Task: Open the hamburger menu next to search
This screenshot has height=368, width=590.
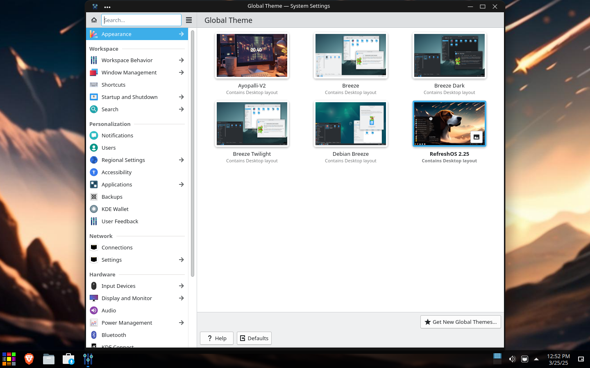Action: point(189,20)
